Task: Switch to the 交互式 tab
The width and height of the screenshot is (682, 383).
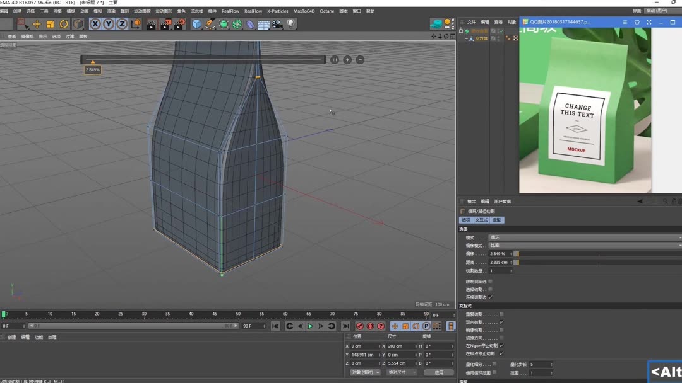Action: [x=481, y=220]
